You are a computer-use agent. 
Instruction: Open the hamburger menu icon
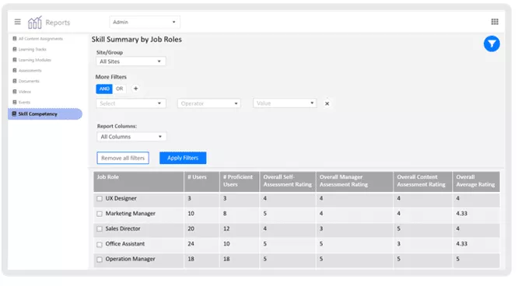point(18,22)
